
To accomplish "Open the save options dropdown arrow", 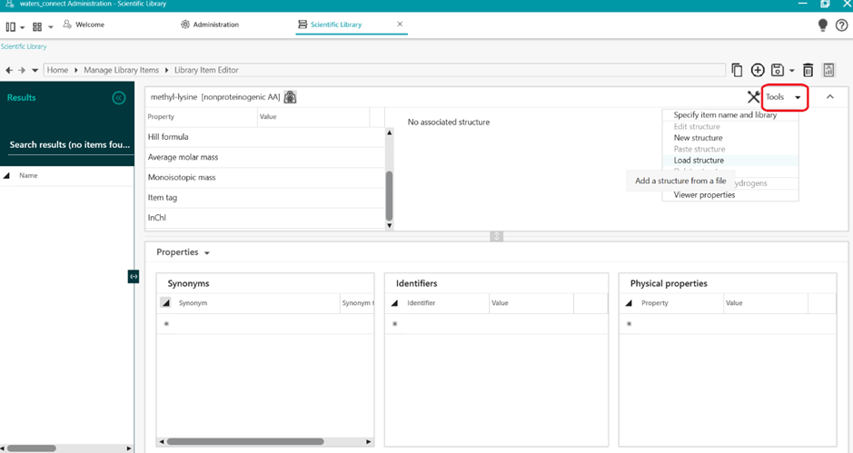I will click(792, 71).
